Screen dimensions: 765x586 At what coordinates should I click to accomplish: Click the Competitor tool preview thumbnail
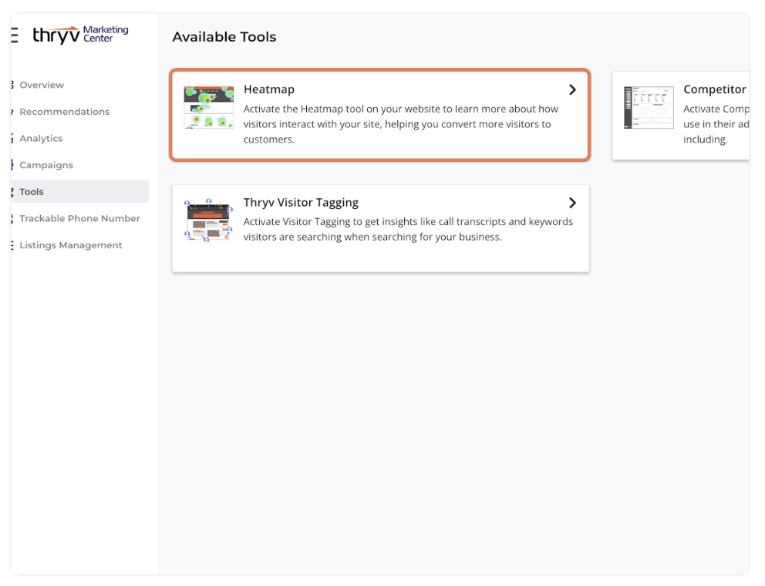[x=649, y=106]
